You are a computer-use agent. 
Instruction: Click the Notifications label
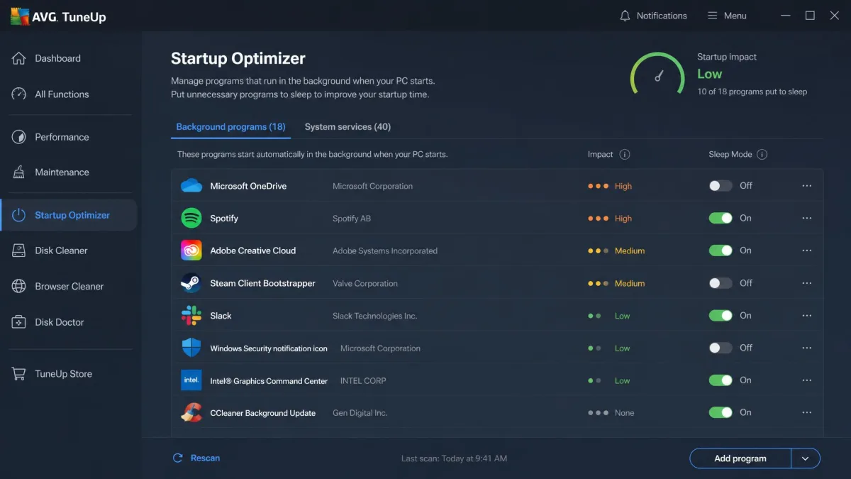pos(662,16)
